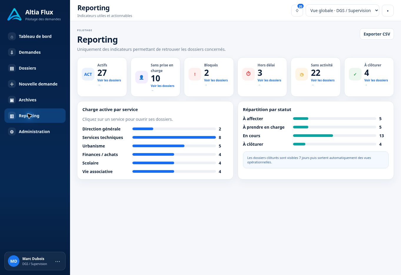Screen dimensions: 401x275
Task: Click the stopwatch icon on the Hors délai card
Action: (248, 74)
